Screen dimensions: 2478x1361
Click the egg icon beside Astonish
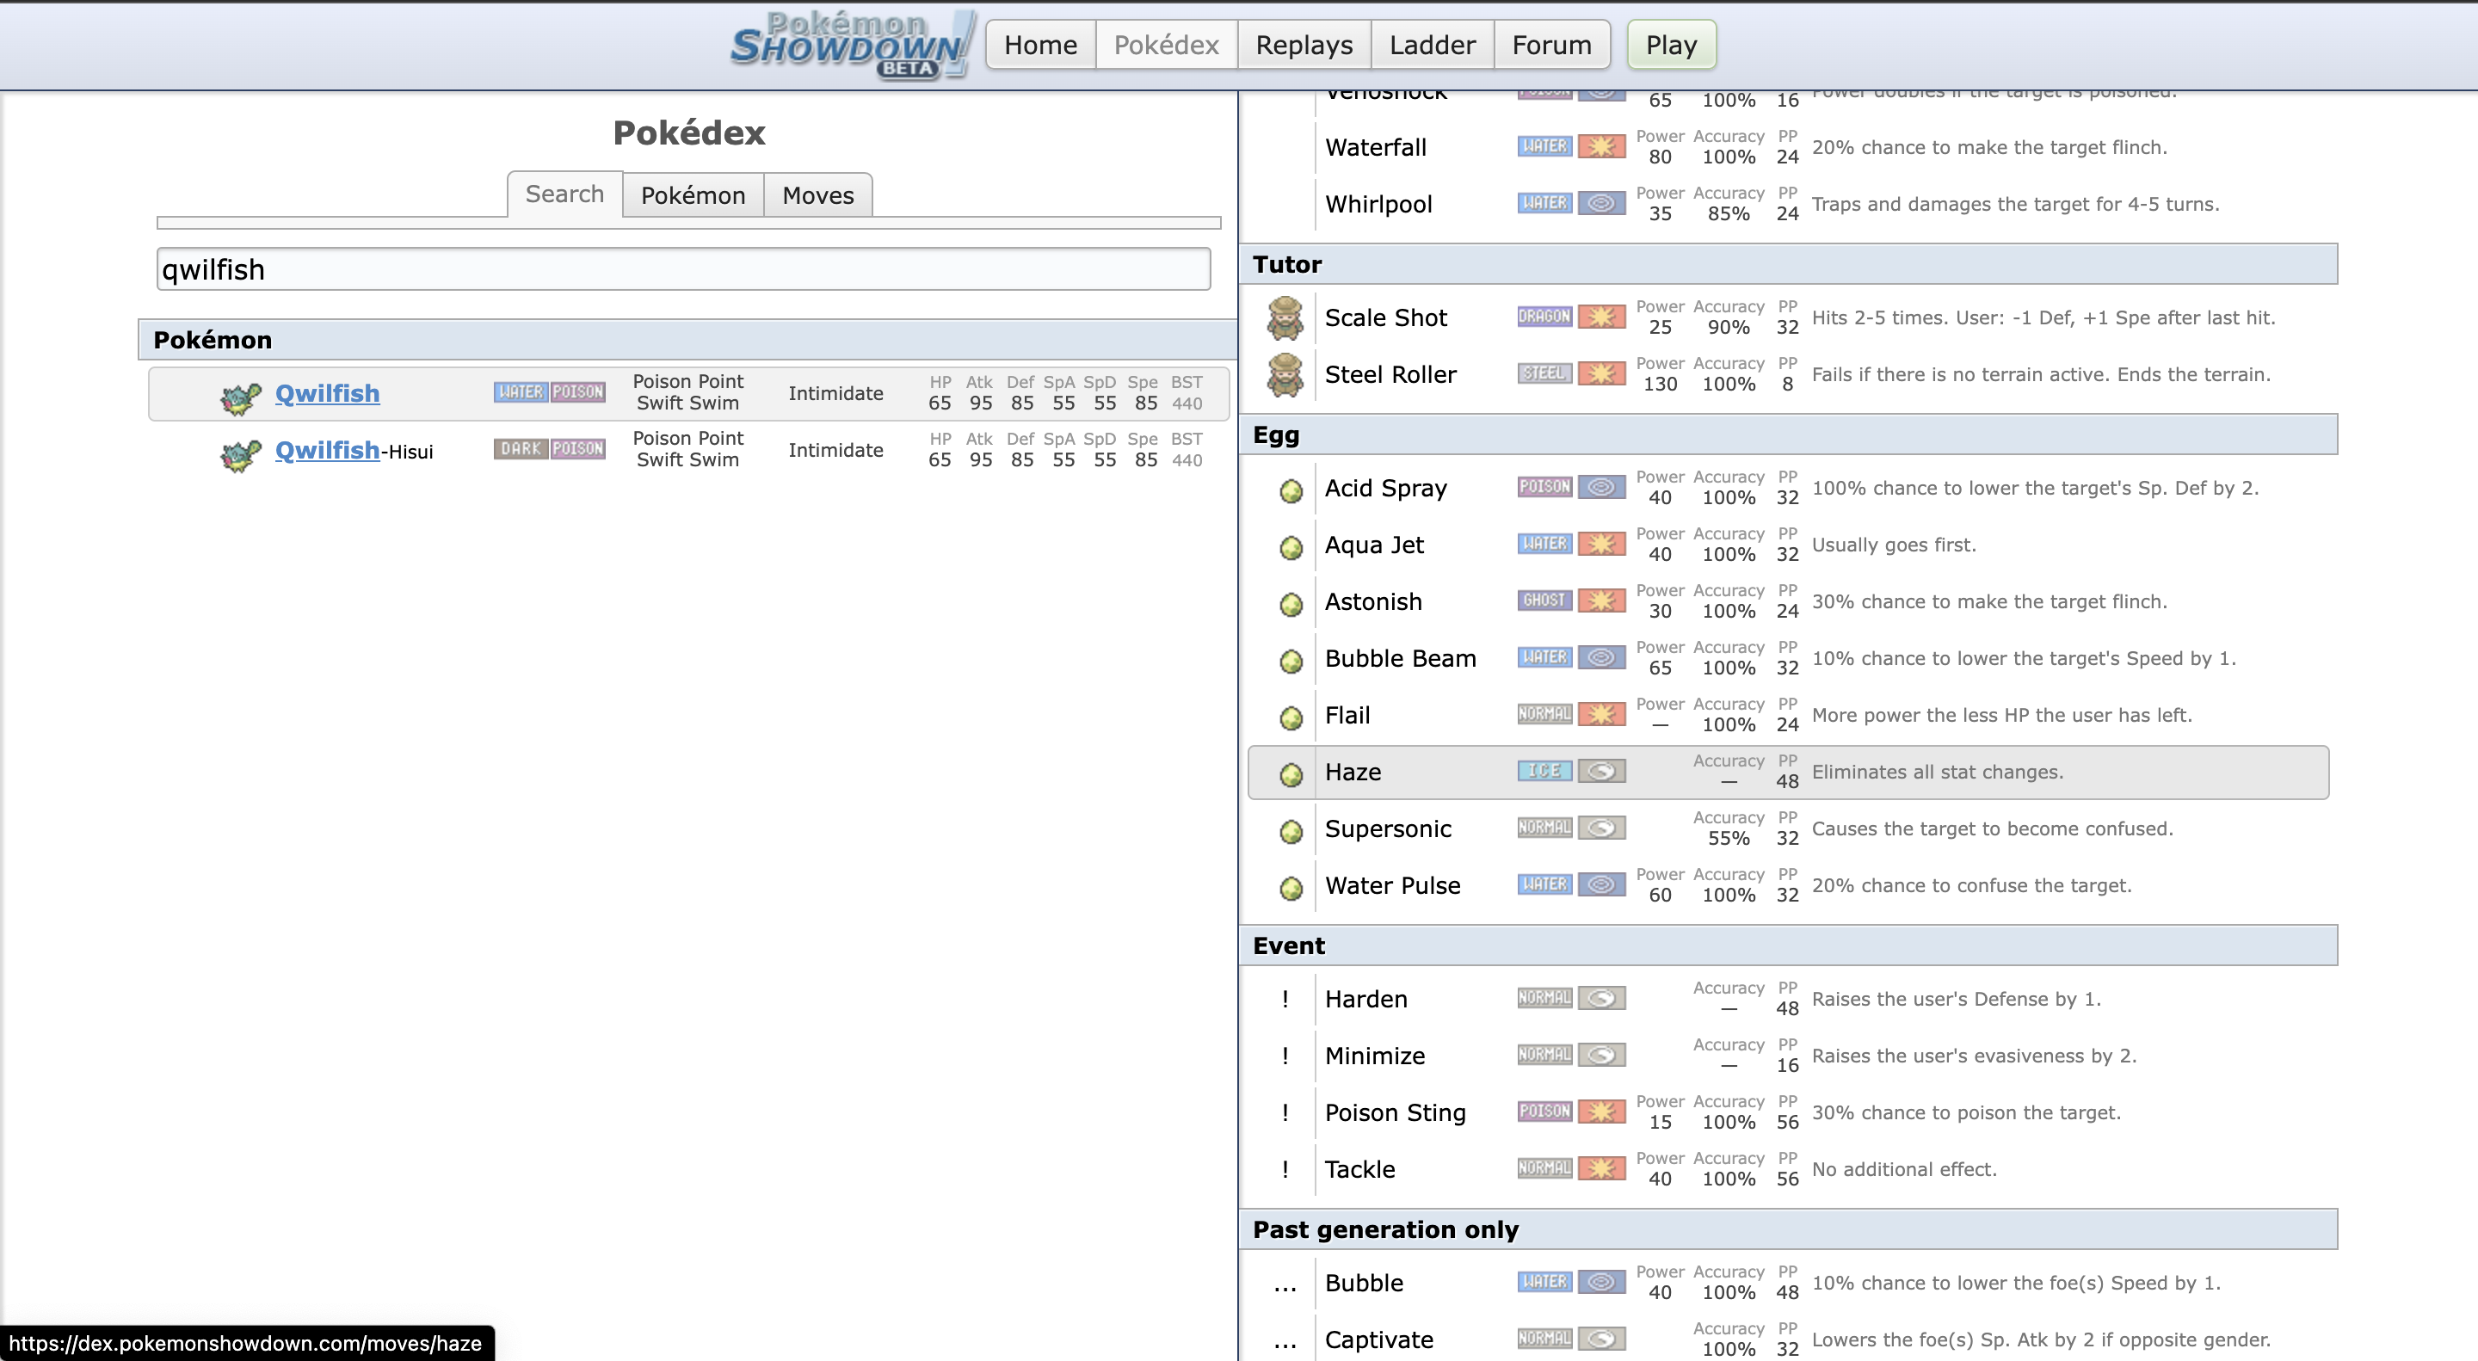pos(1291,604)
